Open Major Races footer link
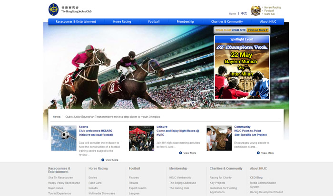 [x=56, y=188]
